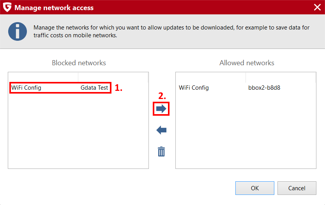This screenshot has width=325, height=205.
Task: Click the right arrow to allow network
Action: (161, 109)
